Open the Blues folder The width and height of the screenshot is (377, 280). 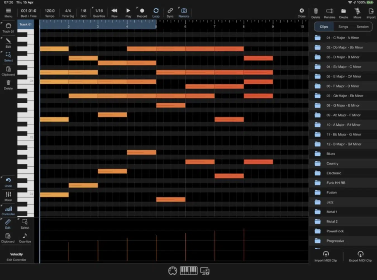[x=343, y=154]
